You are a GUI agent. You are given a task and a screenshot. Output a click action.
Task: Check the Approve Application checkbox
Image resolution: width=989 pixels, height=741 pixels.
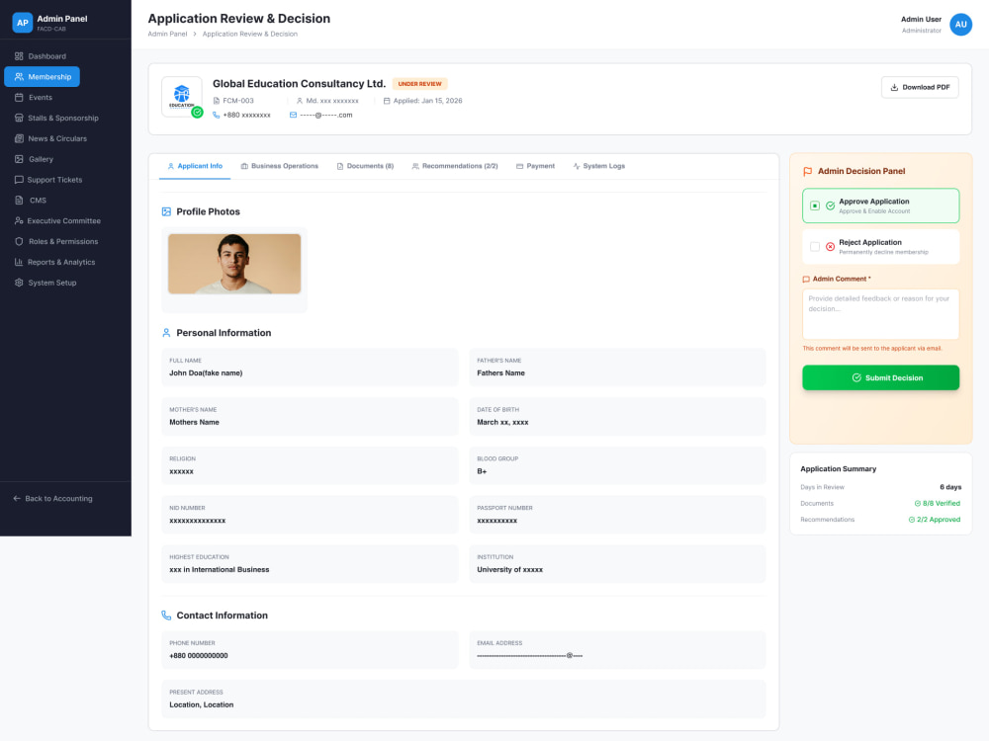pyautogui.click(x=815, y=206)
